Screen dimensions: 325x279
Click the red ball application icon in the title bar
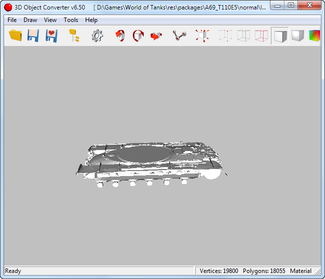8,7
